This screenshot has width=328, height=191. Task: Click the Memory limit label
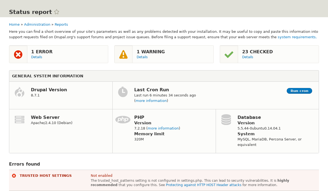[149, 134]
